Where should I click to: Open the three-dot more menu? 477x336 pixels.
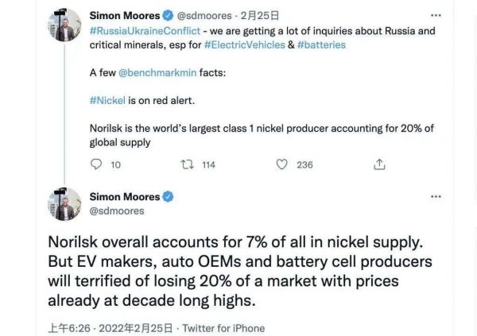click(x=434, y=15)
